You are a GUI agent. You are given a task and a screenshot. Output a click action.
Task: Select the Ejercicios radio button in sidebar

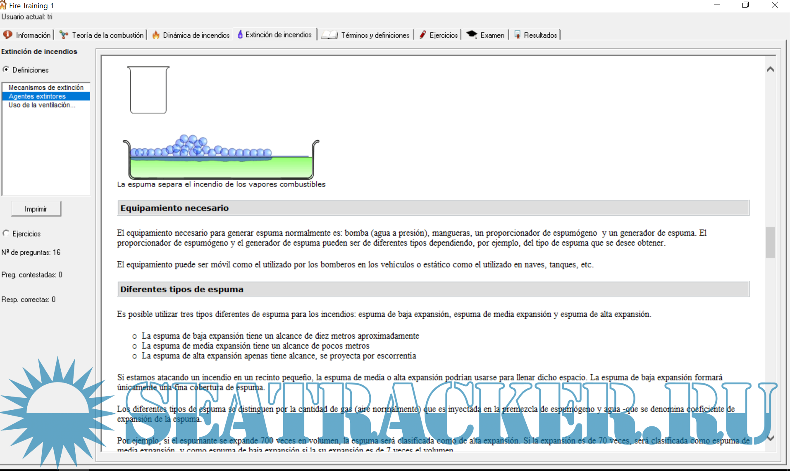(6, 233)
